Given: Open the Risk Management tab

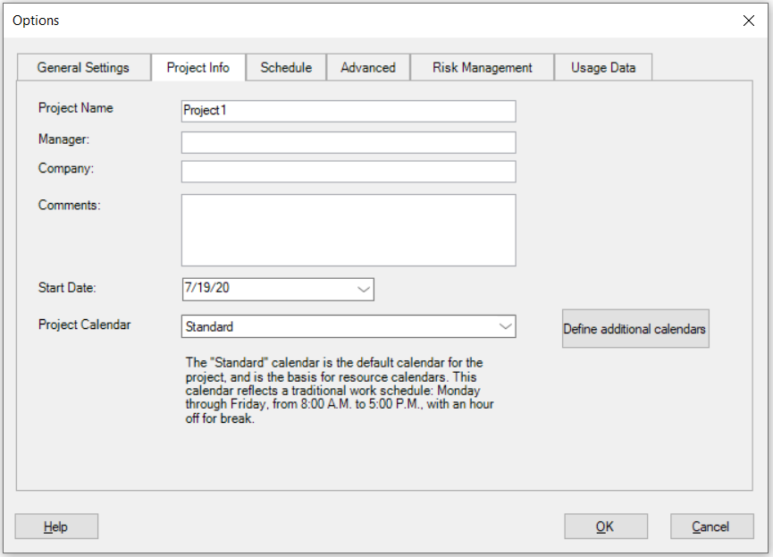Looking at the screenshot, I should pyautogui.click(x=482, y=67).
